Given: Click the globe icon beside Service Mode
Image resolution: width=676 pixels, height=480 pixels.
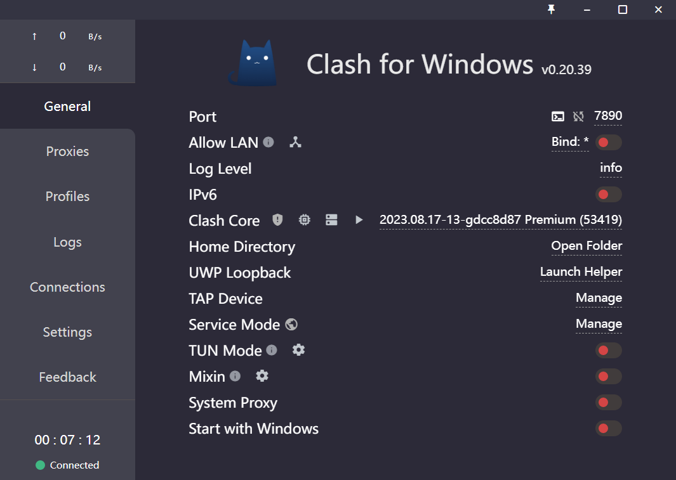Looking at the screenshot, I should click(x=291, y=324).
